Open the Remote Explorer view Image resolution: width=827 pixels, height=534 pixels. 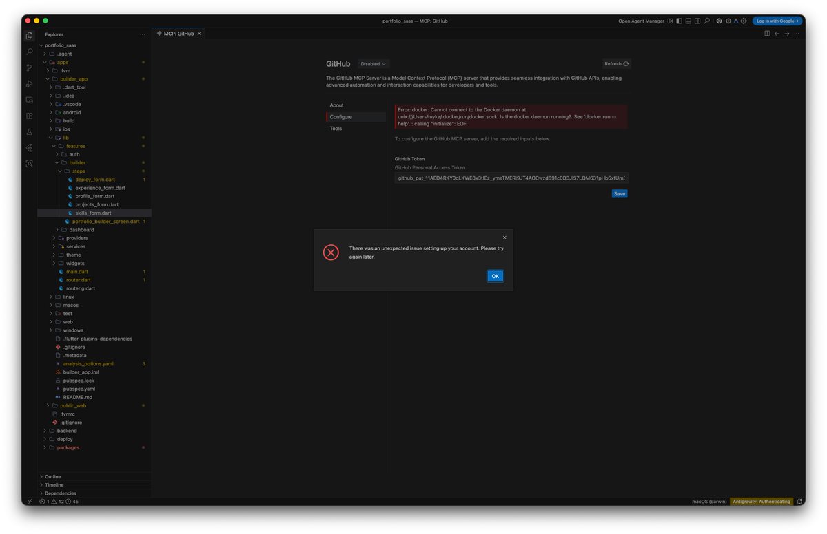coord(29,100)
